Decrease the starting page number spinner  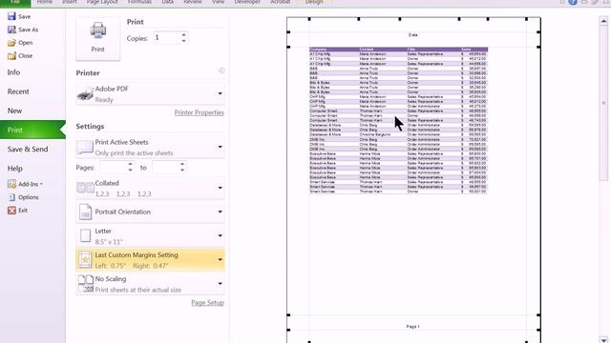click(x=131, y=171)
